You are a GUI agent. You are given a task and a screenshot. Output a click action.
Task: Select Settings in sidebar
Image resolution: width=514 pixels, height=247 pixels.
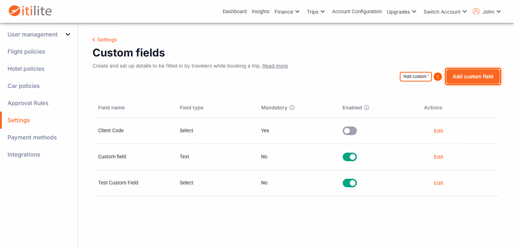19,120
